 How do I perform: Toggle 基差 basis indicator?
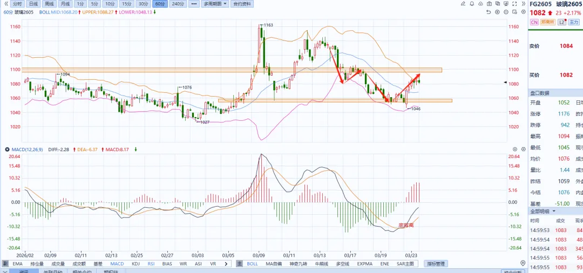pyautogui.click(x=98, y=264)
